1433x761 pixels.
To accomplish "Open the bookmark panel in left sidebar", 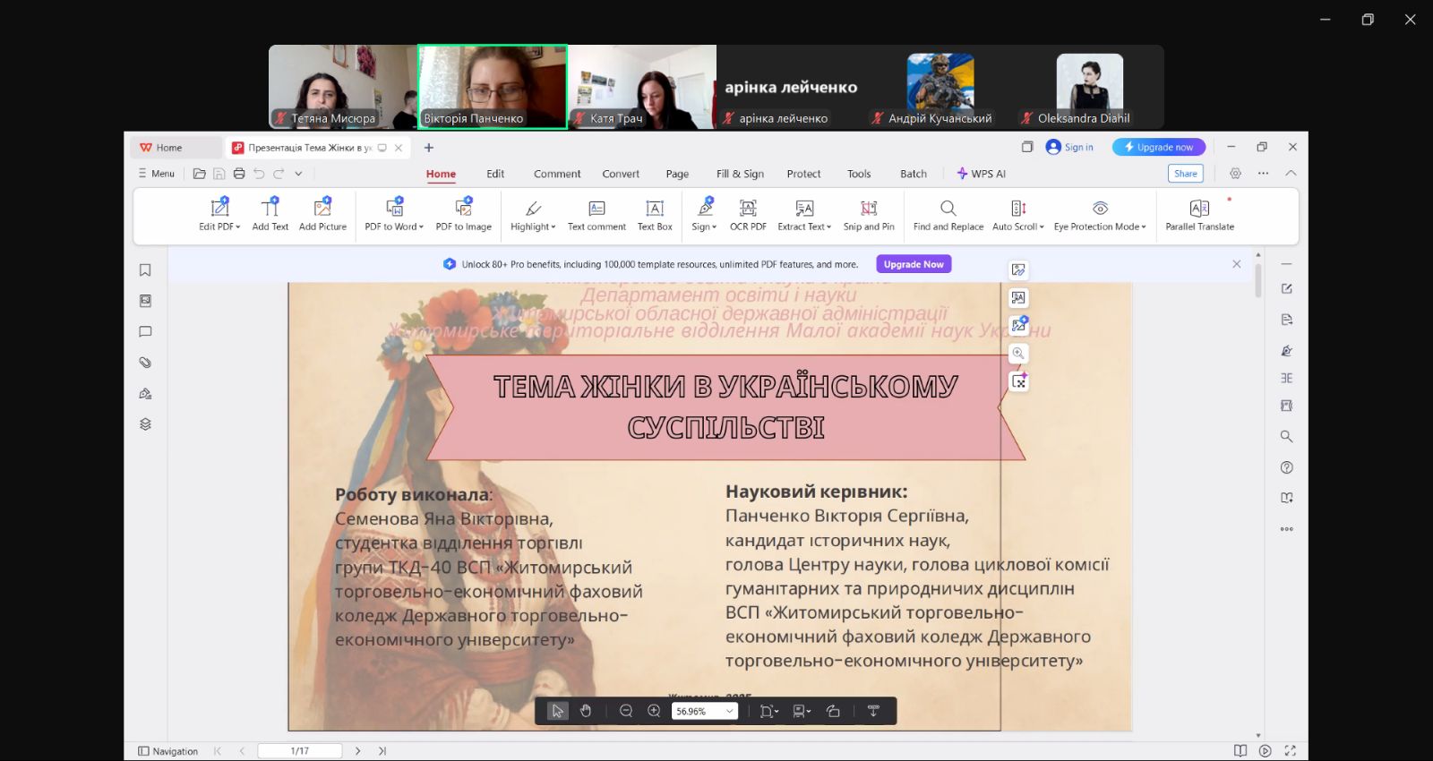I will pyautogui.click(x=145, y=270).
